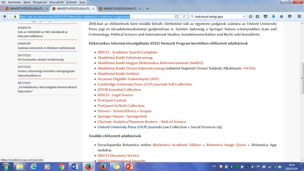Open Oxford University Press (OUP) Journals link
This screenshot has width=304, height=171.
tap(129, 127)
